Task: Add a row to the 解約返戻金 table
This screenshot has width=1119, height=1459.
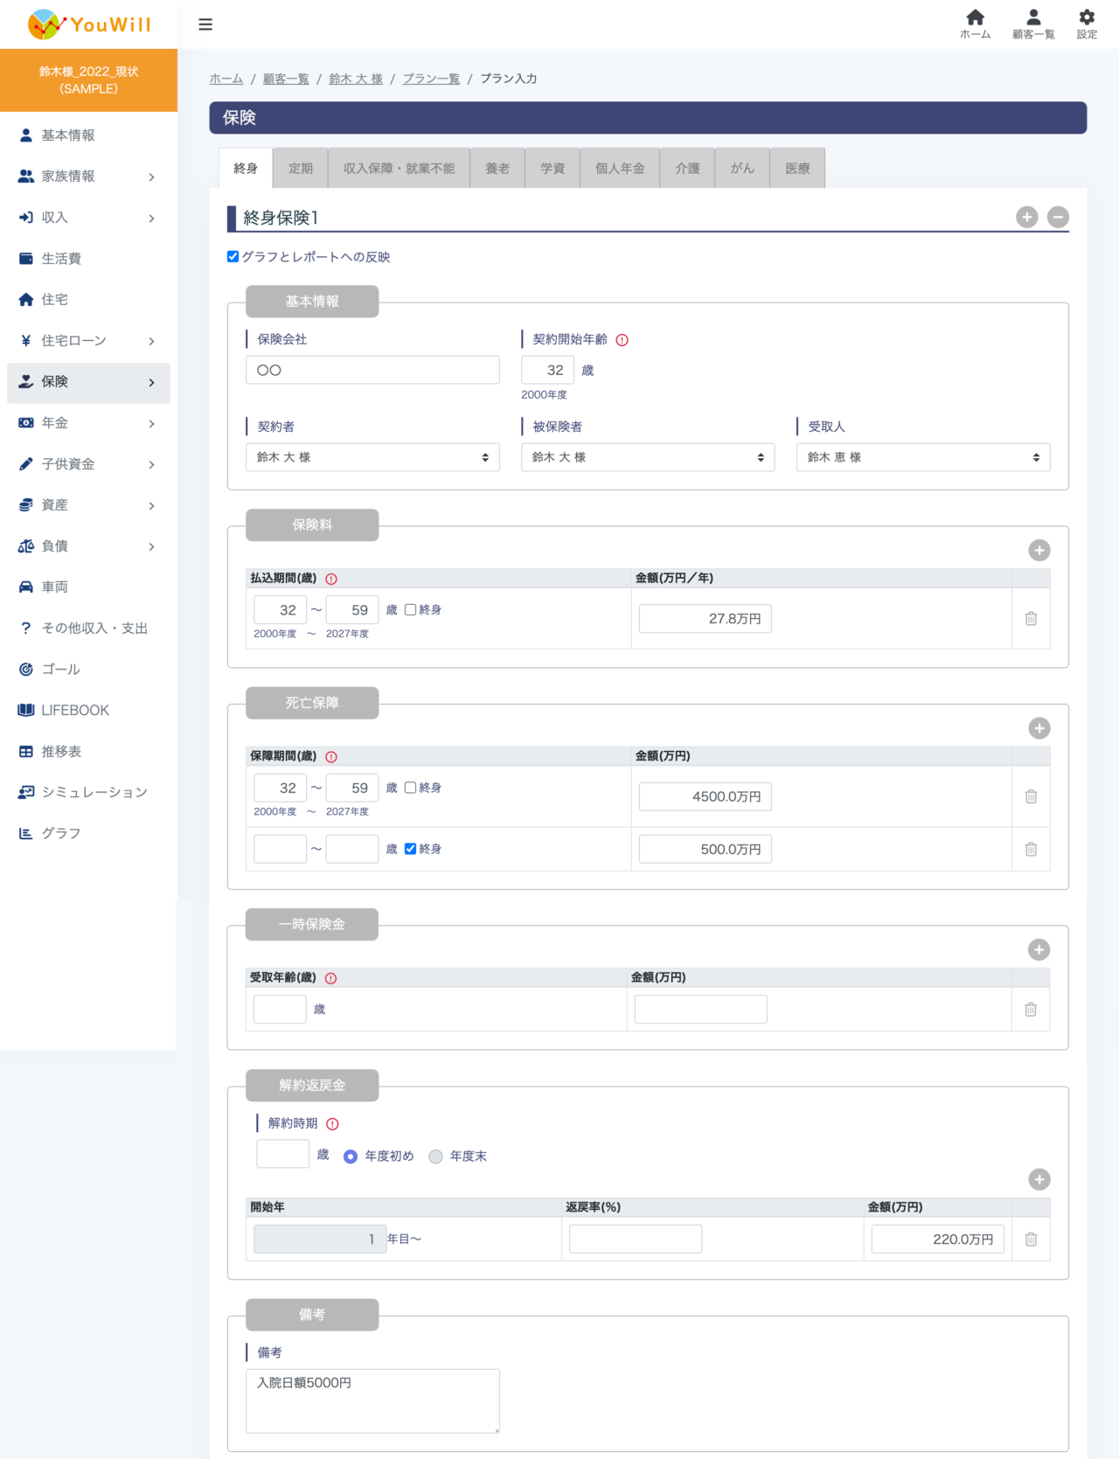Action: [x=1039, y=1179]
